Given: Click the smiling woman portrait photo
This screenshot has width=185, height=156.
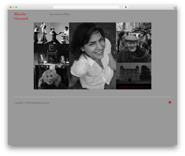Looking at the screenshot, I should [92, 56].
